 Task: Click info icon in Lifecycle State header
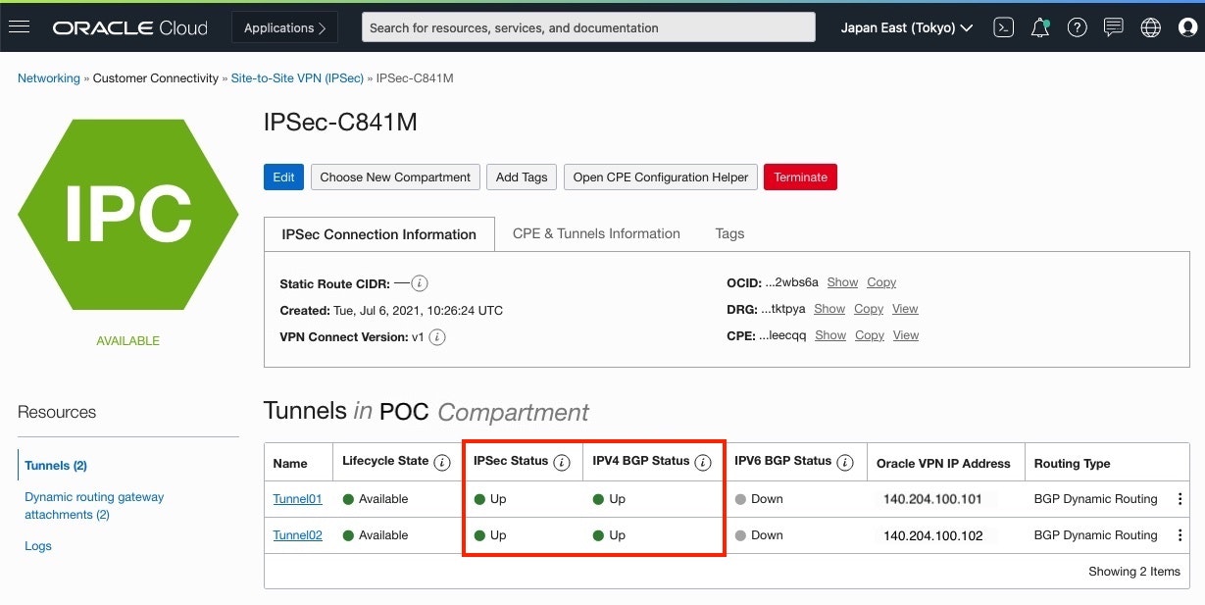[442, 462]
